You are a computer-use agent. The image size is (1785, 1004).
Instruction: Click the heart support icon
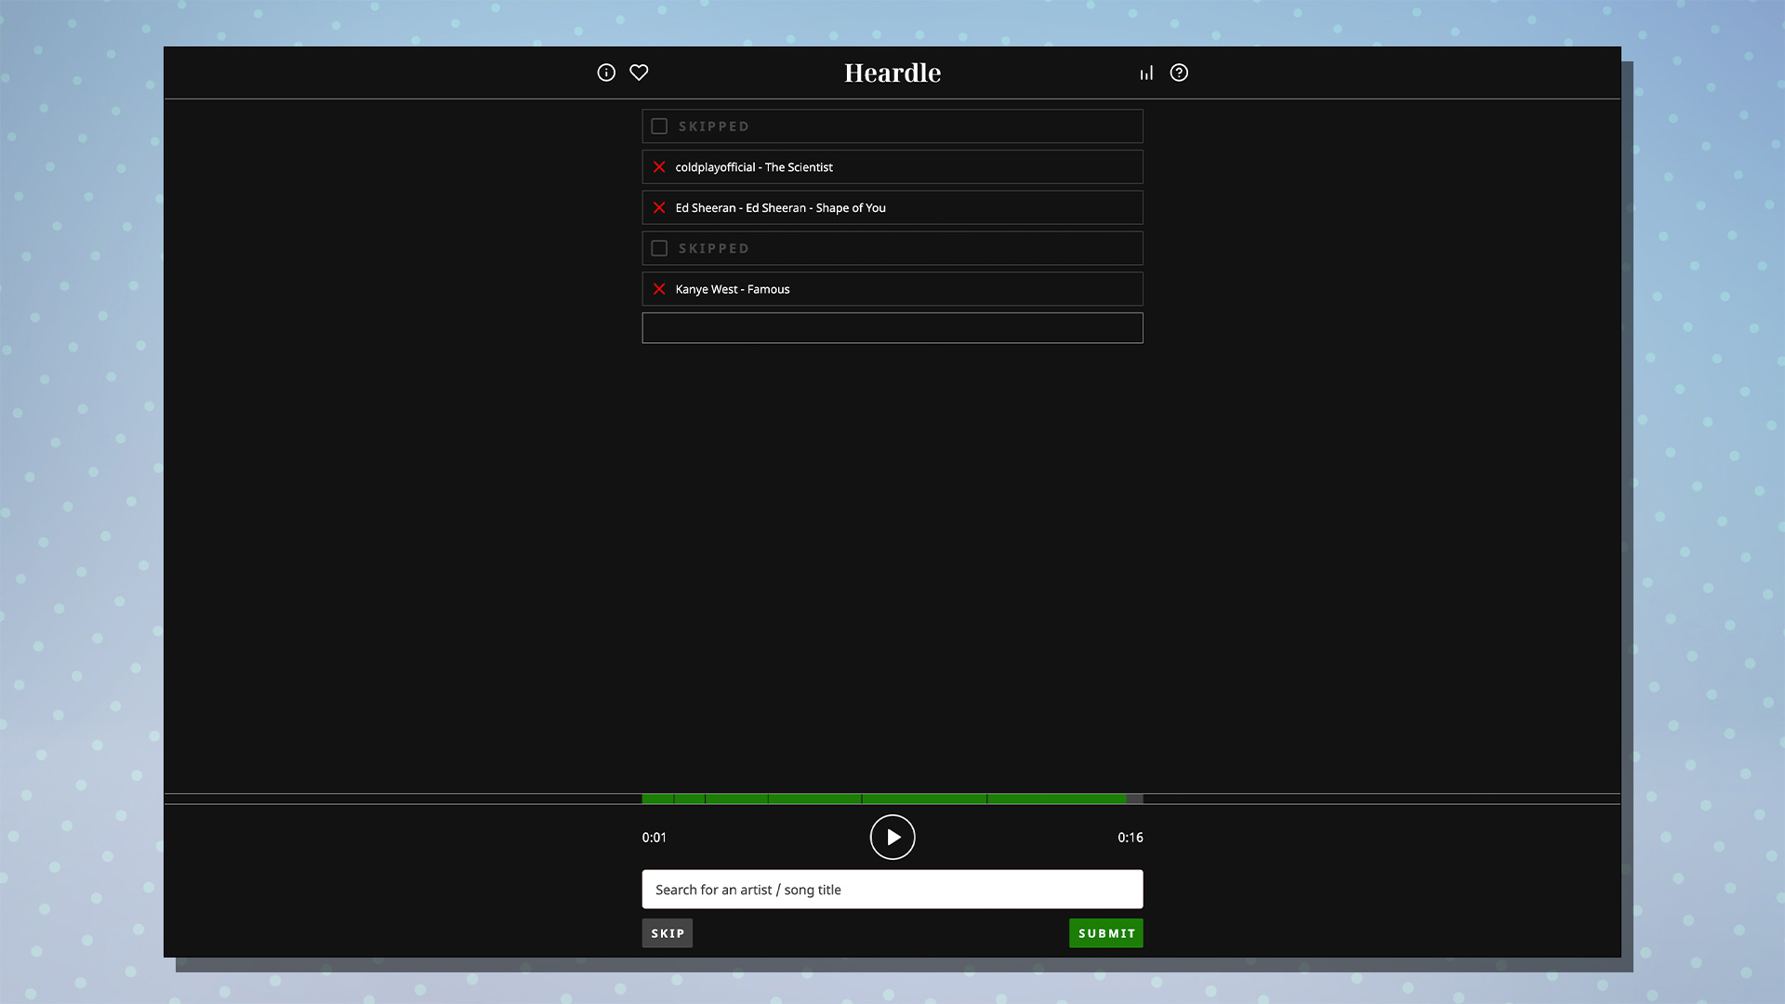click(639, 73)
